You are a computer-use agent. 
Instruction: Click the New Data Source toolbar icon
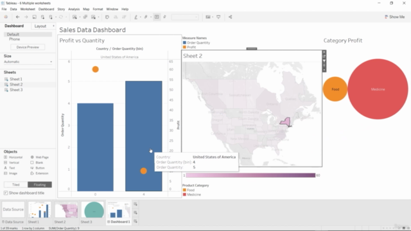[x=42, y=17]
